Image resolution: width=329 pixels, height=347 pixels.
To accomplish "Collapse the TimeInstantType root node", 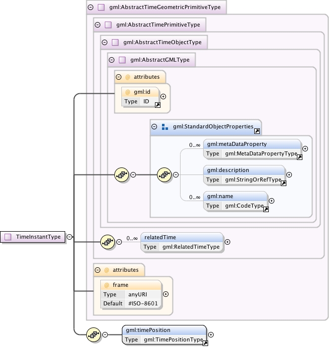I will (70, 237).
